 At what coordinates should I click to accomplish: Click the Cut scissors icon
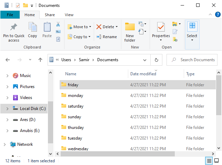pyautogui.click(x=58, y=24)
